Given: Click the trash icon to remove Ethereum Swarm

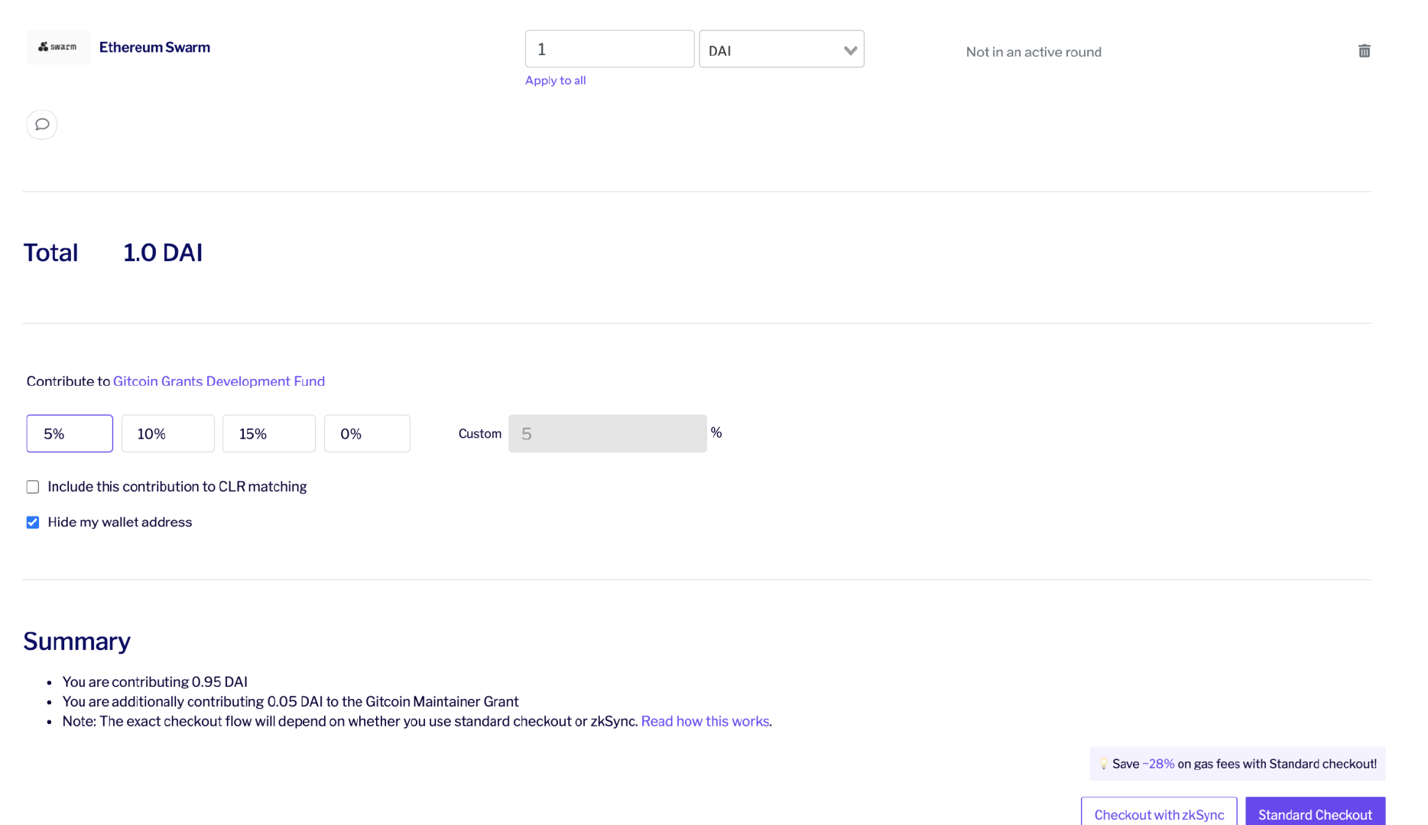Looking at the screenshot, I should (1364, 51).
